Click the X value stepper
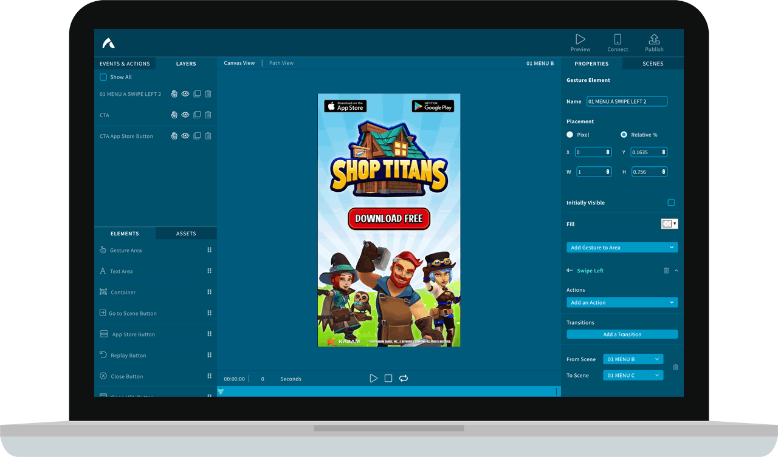Image resolution: width=778 pixels, height=457 pixels. [x=608, y=152]
